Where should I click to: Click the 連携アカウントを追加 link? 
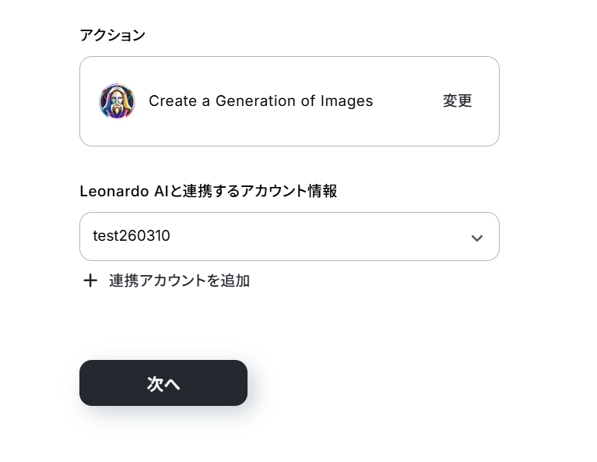coord(179,280)
